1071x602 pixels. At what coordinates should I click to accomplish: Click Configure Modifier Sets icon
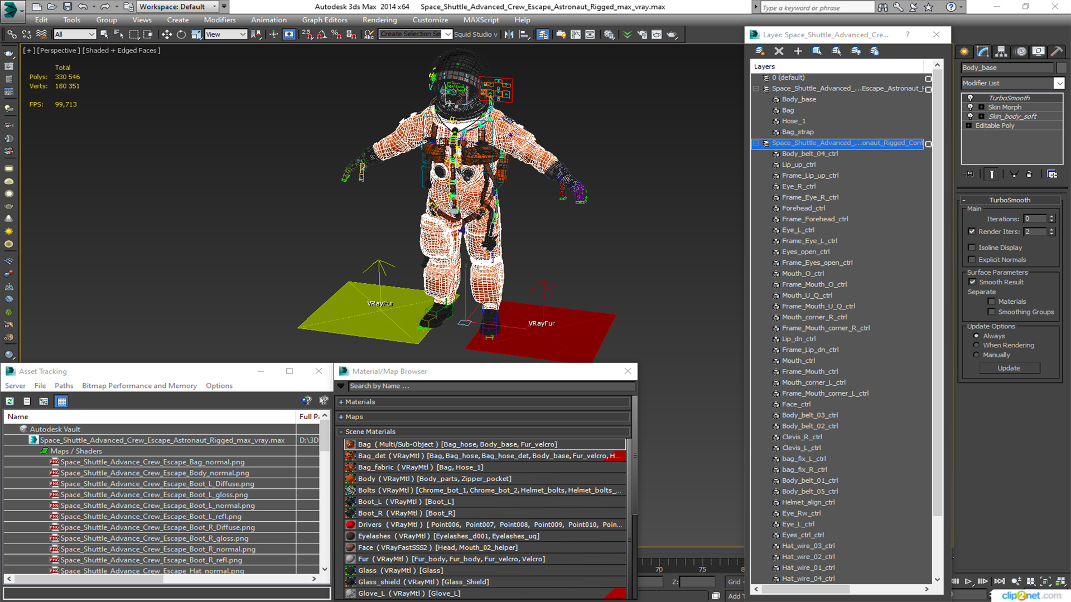(1052, 174)
